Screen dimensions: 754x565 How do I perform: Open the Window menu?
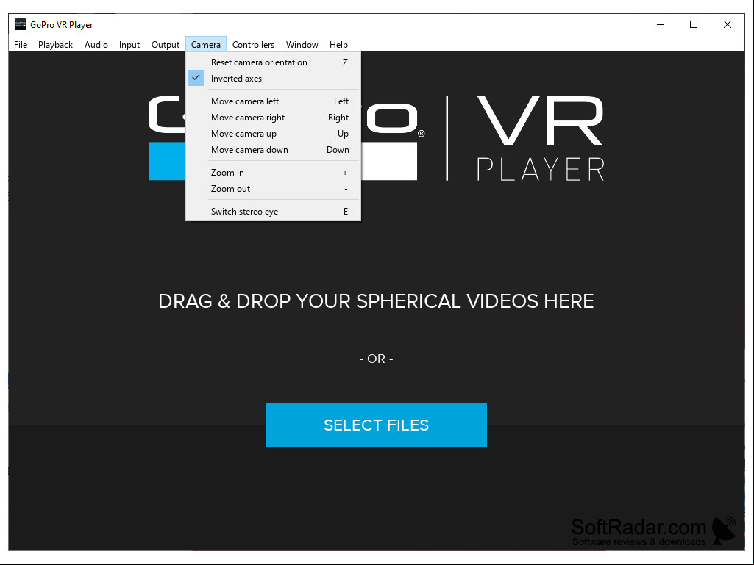point(302,45)
